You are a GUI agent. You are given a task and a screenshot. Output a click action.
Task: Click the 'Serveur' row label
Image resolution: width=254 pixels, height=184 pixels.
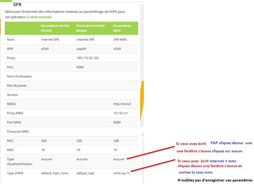[x=14, y=95]
